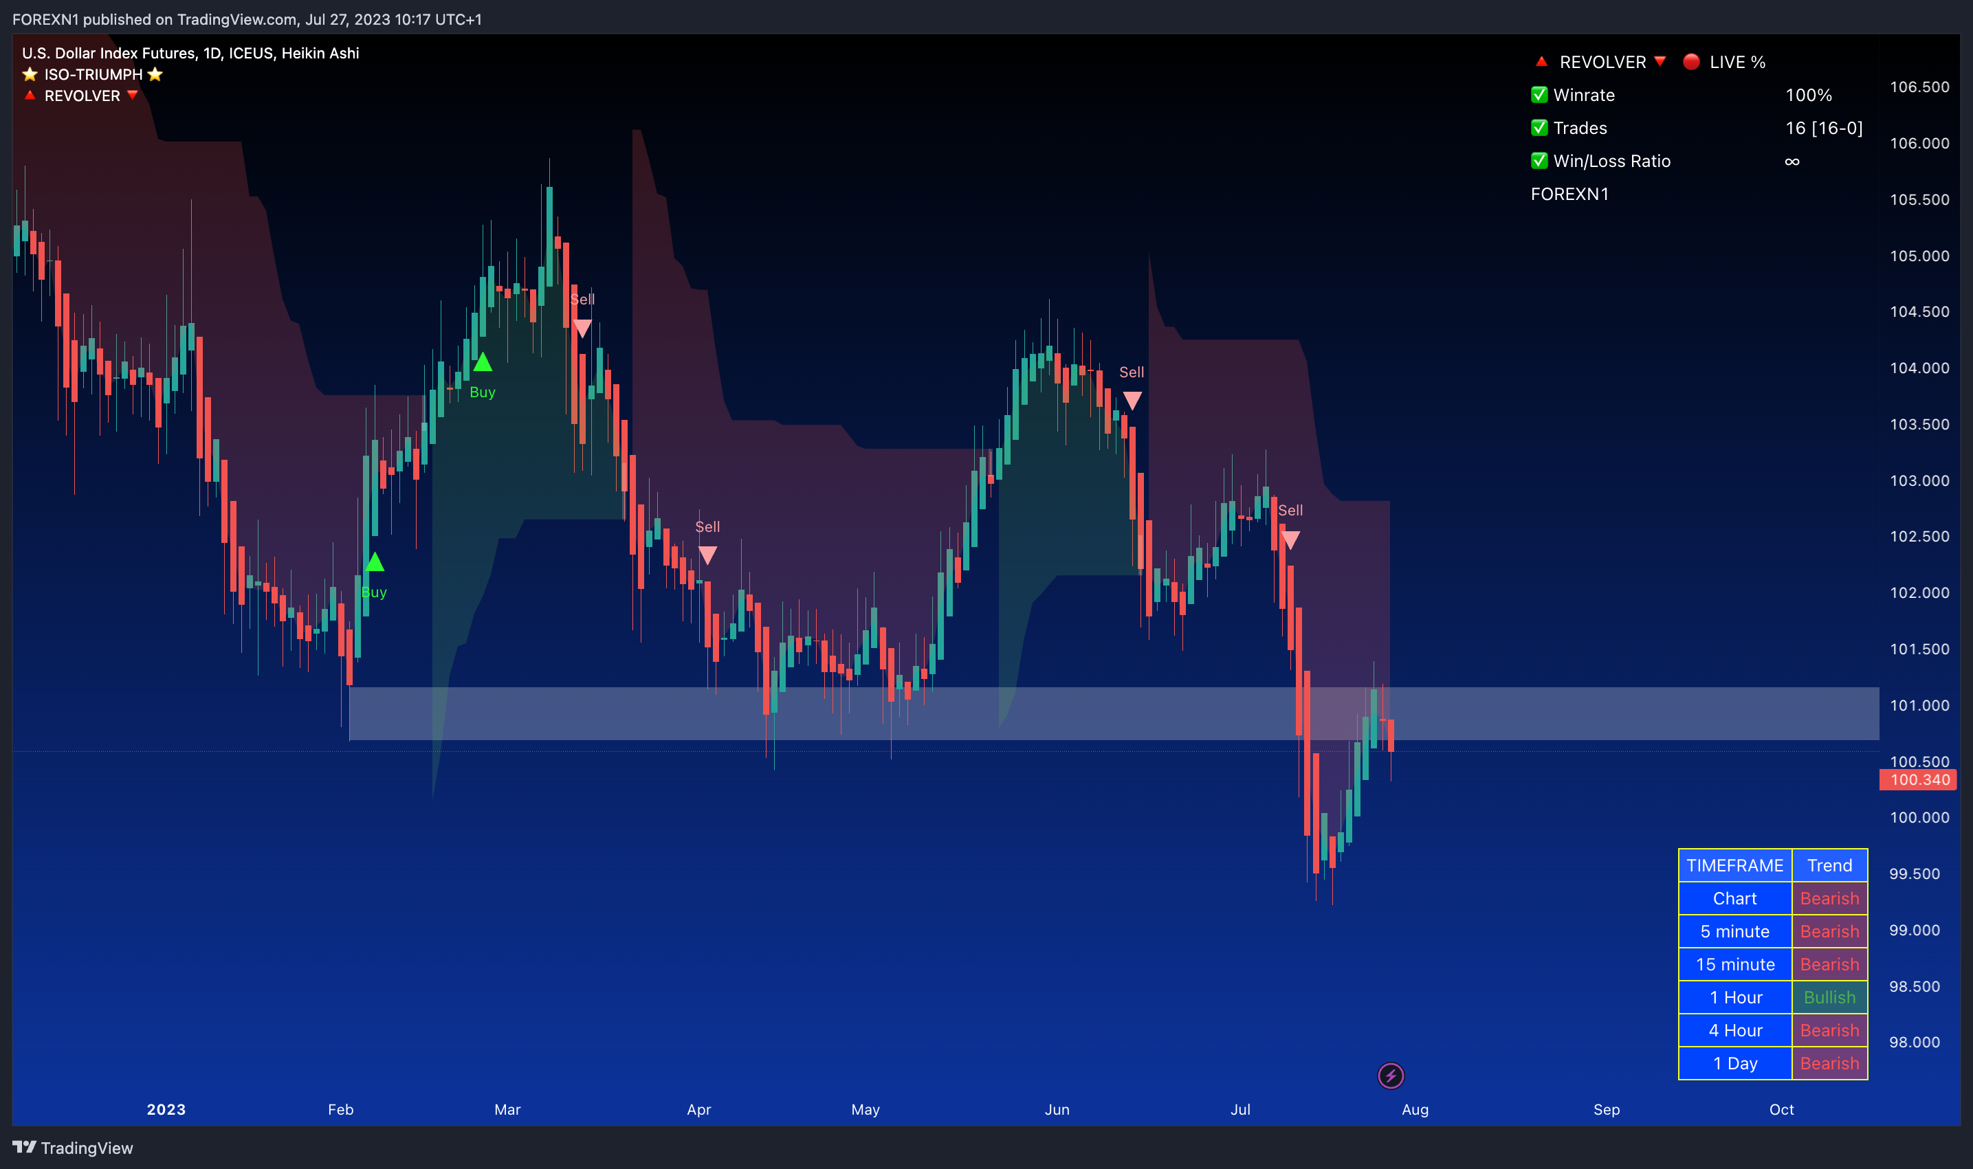Image resolution: width=1973 pixels, height=1169 pixels.
Task: Click the green checkmark next to Winrate
Action: point(1539,95)
